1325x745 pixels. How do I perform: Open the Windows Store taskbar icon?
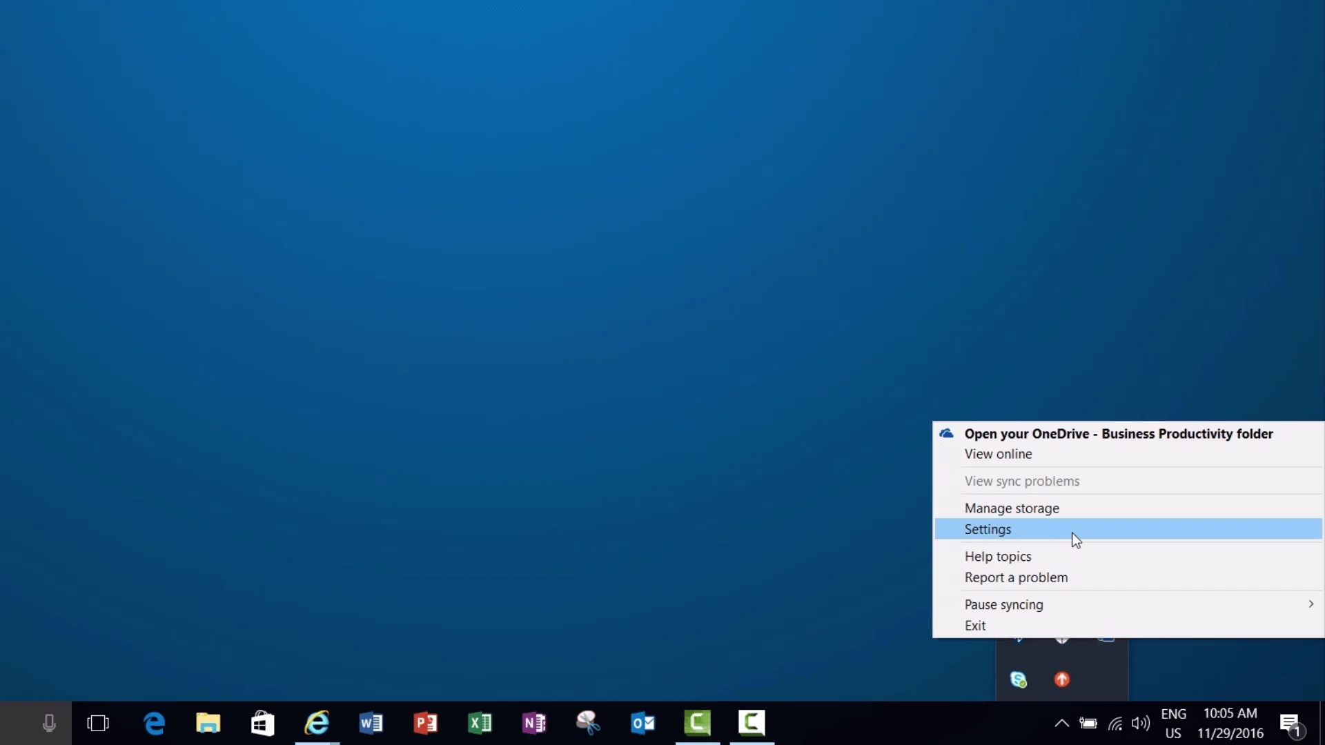262,723
